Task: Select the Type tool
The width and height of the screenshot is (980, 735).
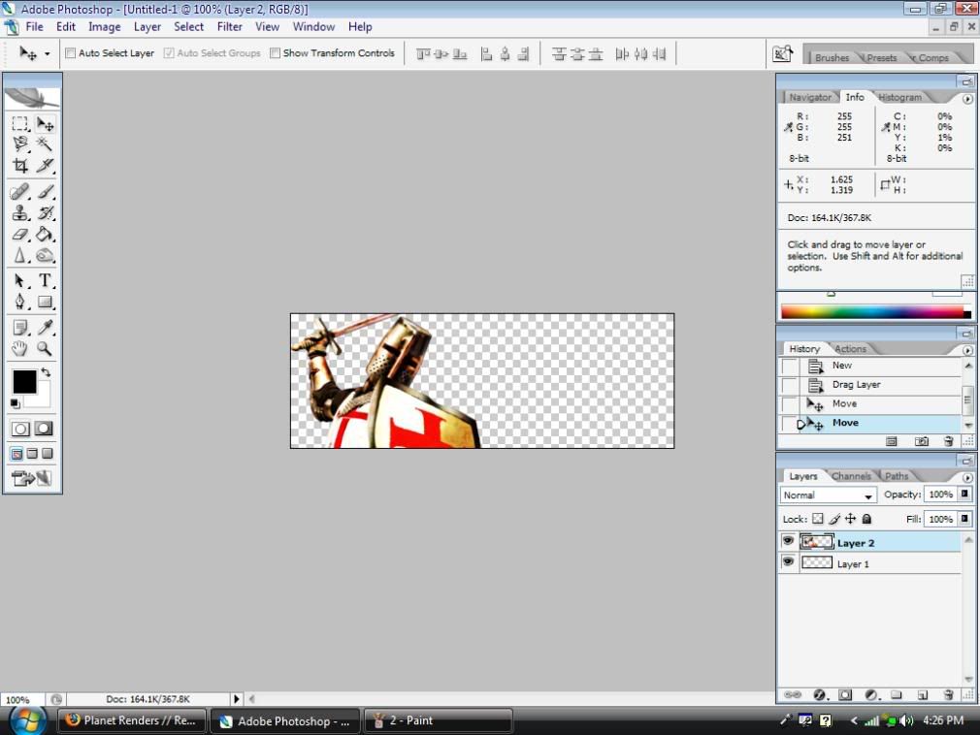Action: pos(45,280)
